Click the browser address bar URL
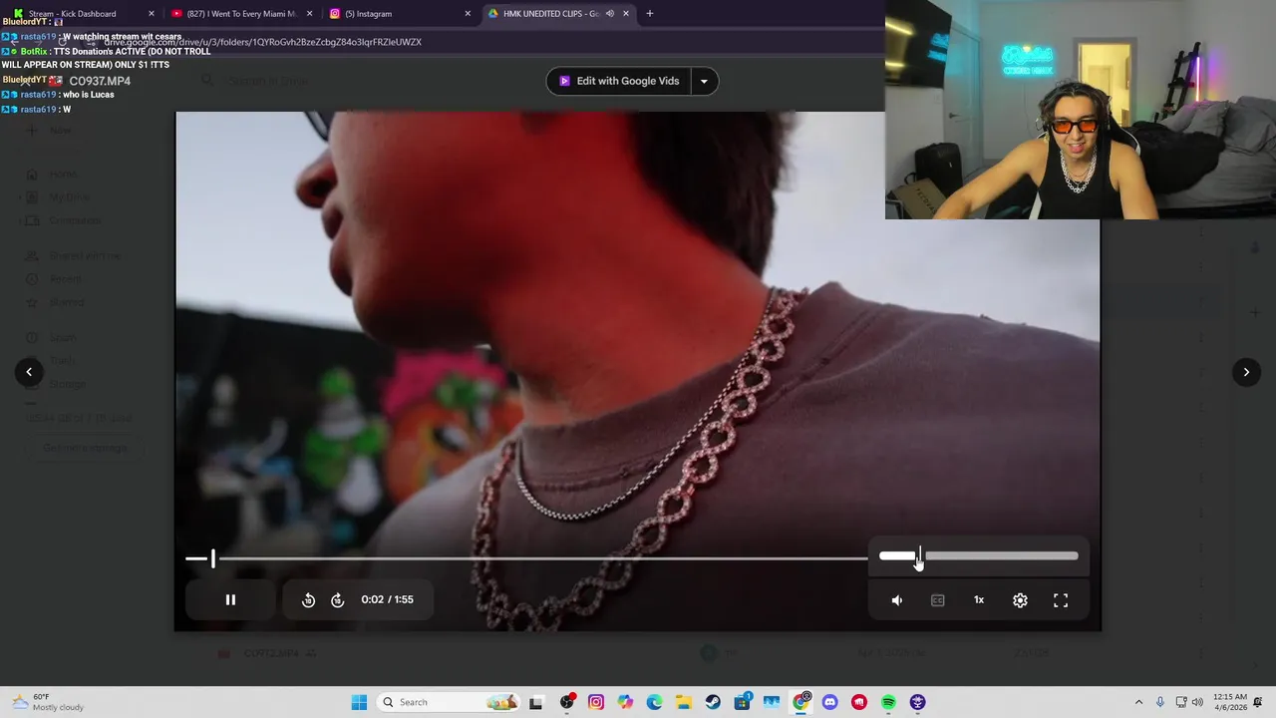1276x718 pixels. coord(263,42)
